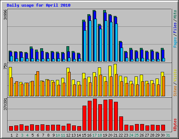Click the day 22 red KBytes bar
179x139 pixels.
click(x=121, y=124)
